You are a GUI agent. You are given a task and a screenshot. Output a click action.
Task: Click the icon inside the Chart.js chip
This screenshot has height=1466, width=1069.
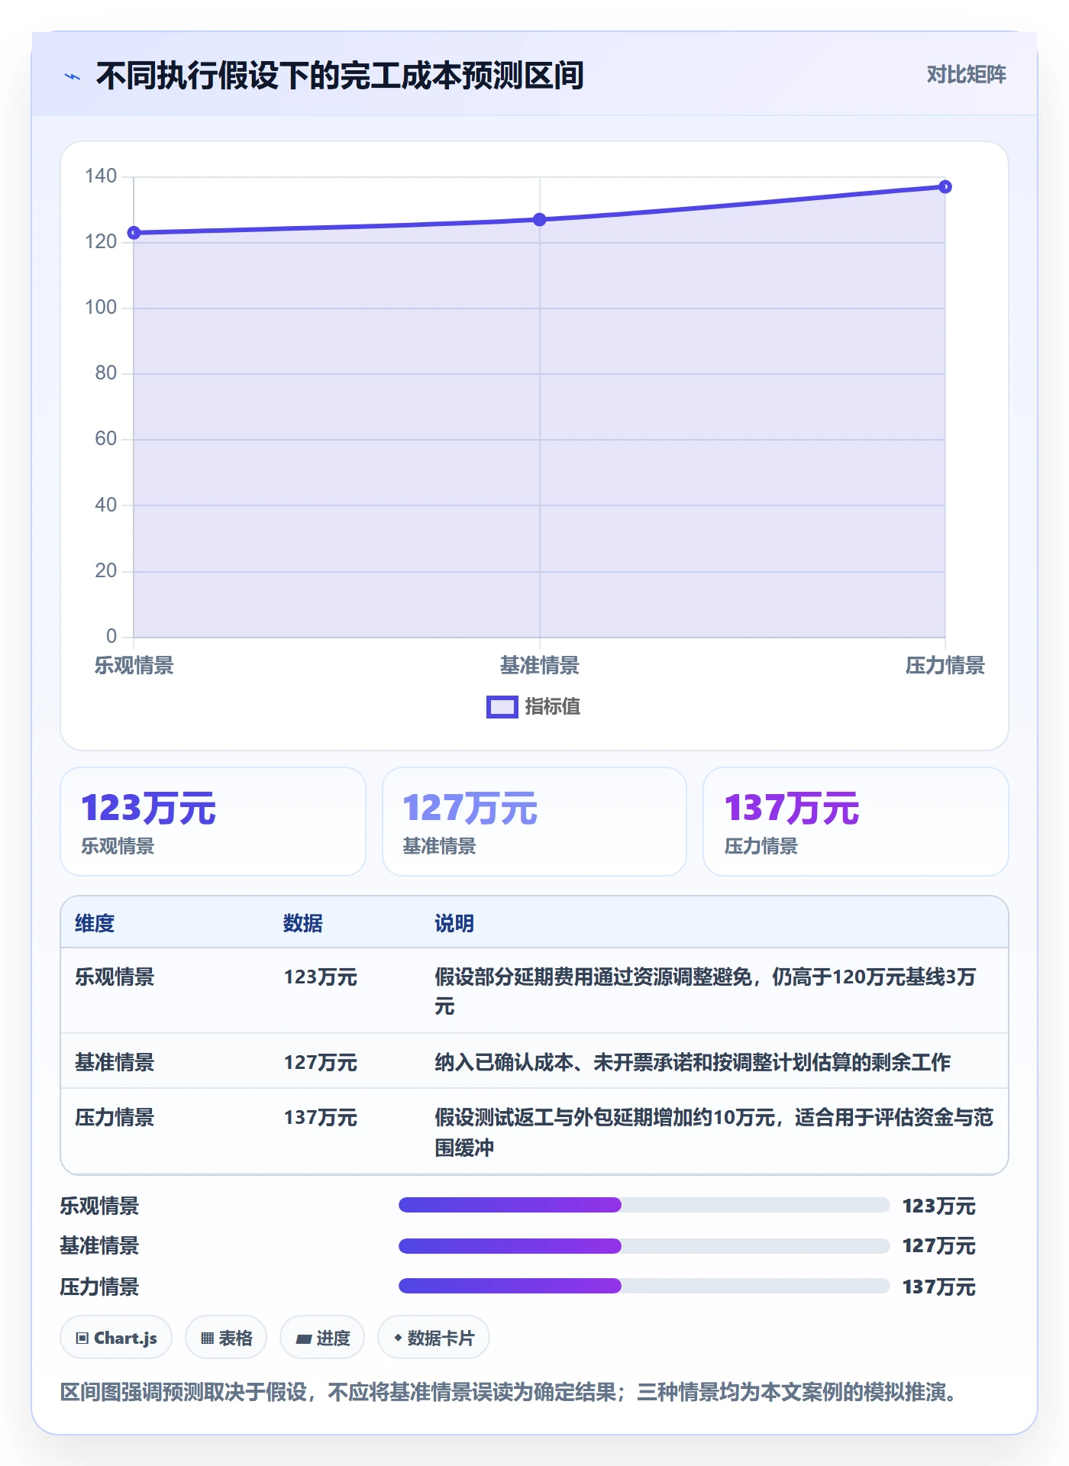click(82, 1338)
